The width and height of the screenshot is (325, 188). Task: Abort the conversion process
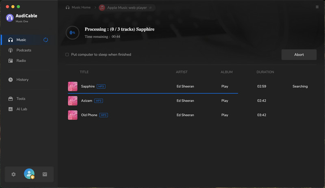point(299,55)
